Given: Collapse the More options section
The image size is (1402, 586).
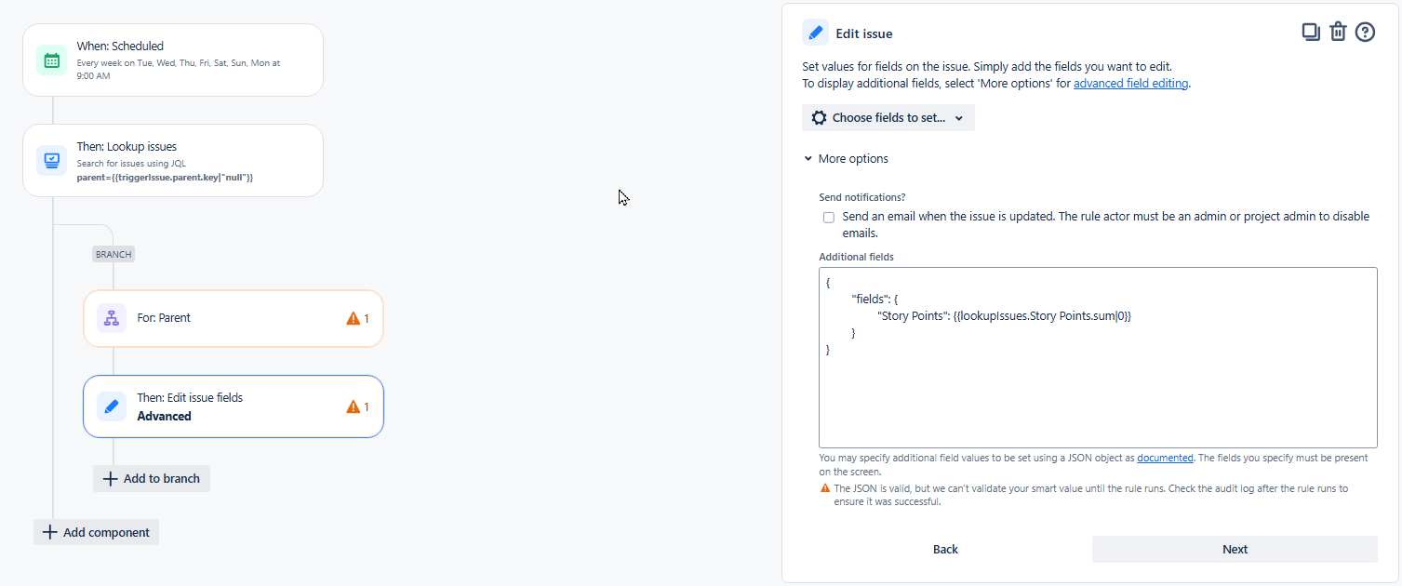Looking at the screenshot, I should pos(847,159).
